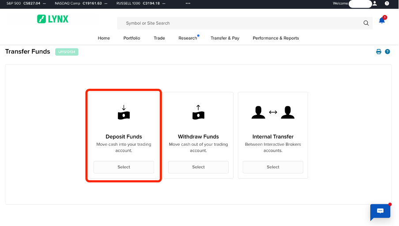399x226 pixels.
Task: Click the S&P 500 ticker quote
Action: click(x=26, y=3)
